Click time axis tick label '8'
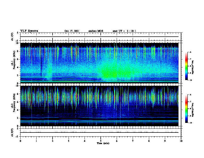 click(x=149, y=141)
